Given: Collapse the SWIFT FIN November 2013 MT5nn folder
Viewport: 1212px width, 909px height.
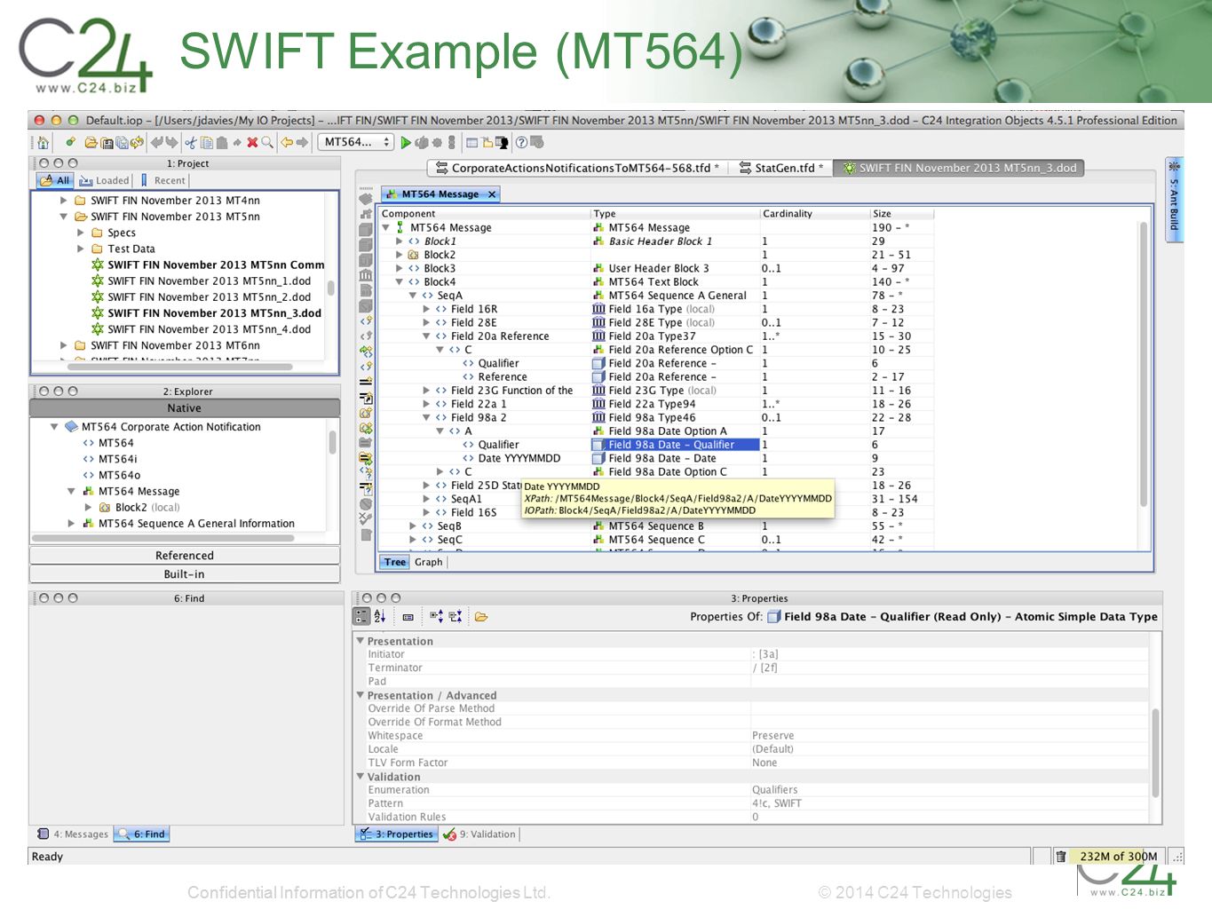Looking at the screenshot, I should tap(64, 217).
